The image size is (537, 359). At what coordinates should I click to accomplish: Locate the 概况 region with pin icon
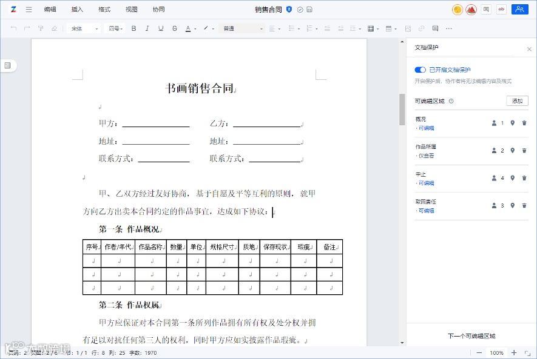coord(512,123)
